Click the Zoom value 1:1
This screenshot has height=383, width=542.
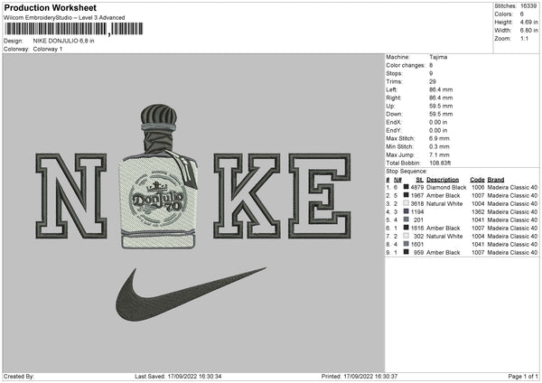click(x=524, y=38)
